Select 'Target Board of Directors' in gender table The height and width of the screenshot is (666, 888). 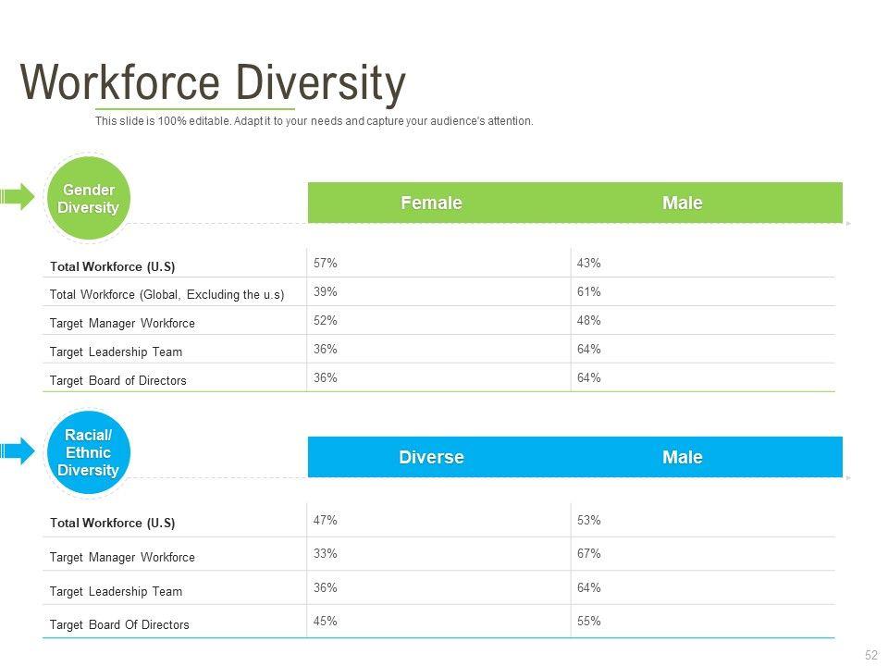(117, 380)
